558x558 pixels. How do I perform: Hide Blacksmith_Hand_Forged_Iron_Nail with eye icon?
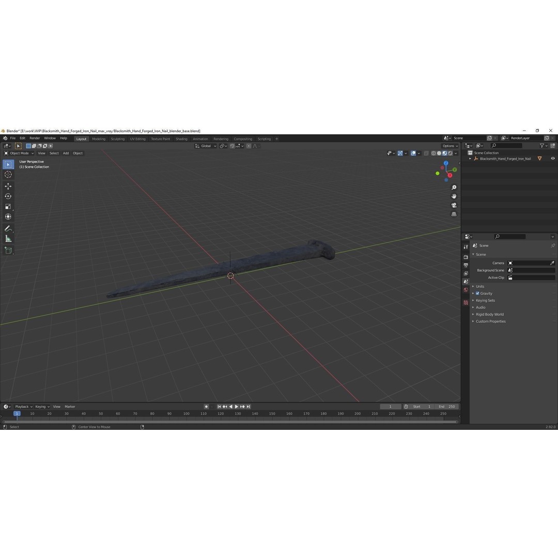coord(553,159)
